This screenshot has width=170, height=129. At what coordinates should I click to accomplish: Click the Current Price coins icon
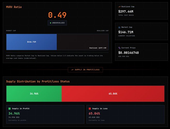(x=119, y=48)
